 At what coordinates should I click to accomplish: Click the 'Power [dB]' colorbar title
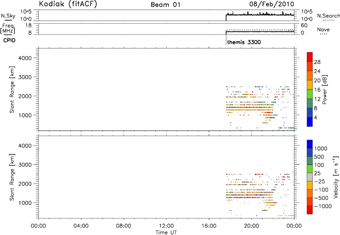324,90
